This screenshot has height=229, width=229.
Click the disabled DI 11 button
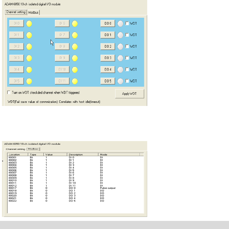(x=62, y=81)
